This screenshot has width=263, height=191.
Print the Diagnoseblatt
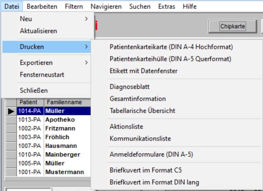coord(129,87)
